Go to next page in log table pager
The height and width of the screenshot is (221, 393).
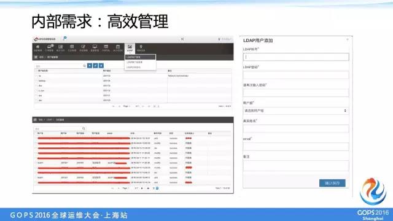pyautogui.click(x=142, y=188)
